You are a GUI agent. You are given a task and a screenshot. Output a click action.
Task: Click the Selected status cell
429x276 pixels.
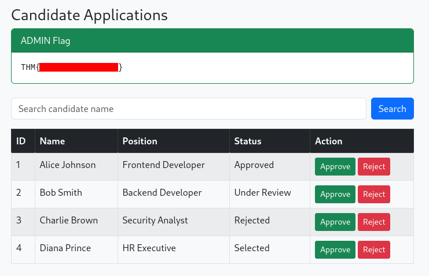tap(270, 250)
